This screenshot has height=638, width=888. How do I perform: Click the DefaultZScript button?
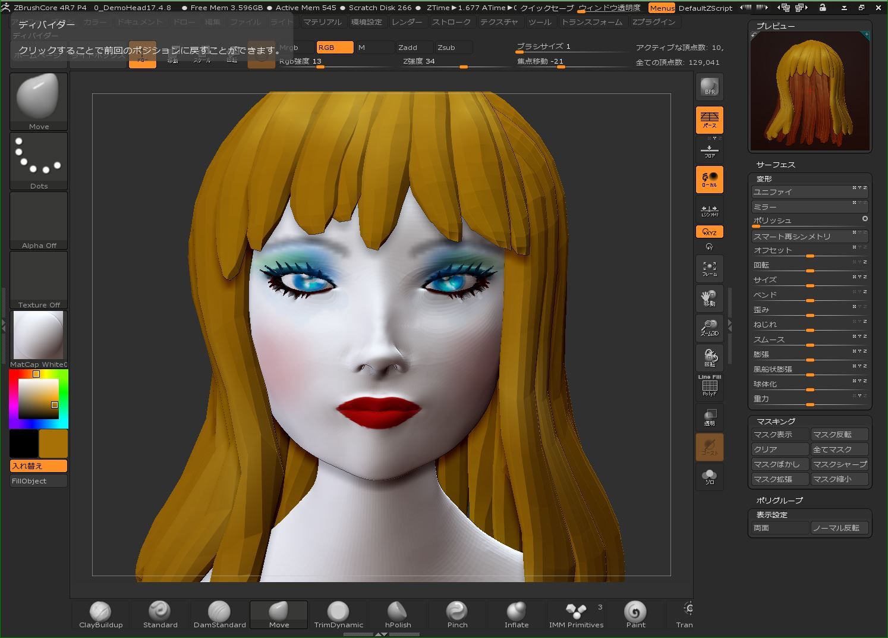coord(706,8)
